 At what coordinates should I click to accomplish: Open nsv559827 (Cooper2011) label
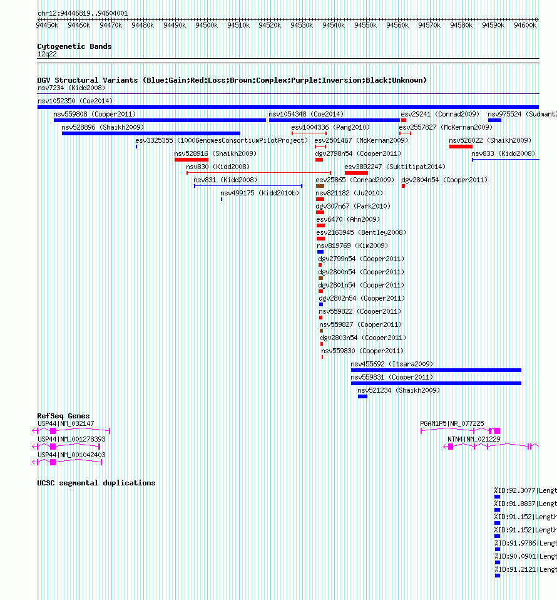[x=360, y=324]
